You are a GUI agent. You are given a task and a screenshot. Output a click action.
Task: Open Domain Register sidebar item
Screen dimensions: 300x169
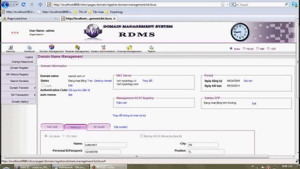[19, 68]
